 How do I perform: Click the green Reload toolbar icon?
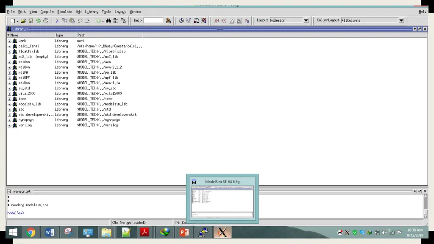pyautogui.click(x=38, y=21)
